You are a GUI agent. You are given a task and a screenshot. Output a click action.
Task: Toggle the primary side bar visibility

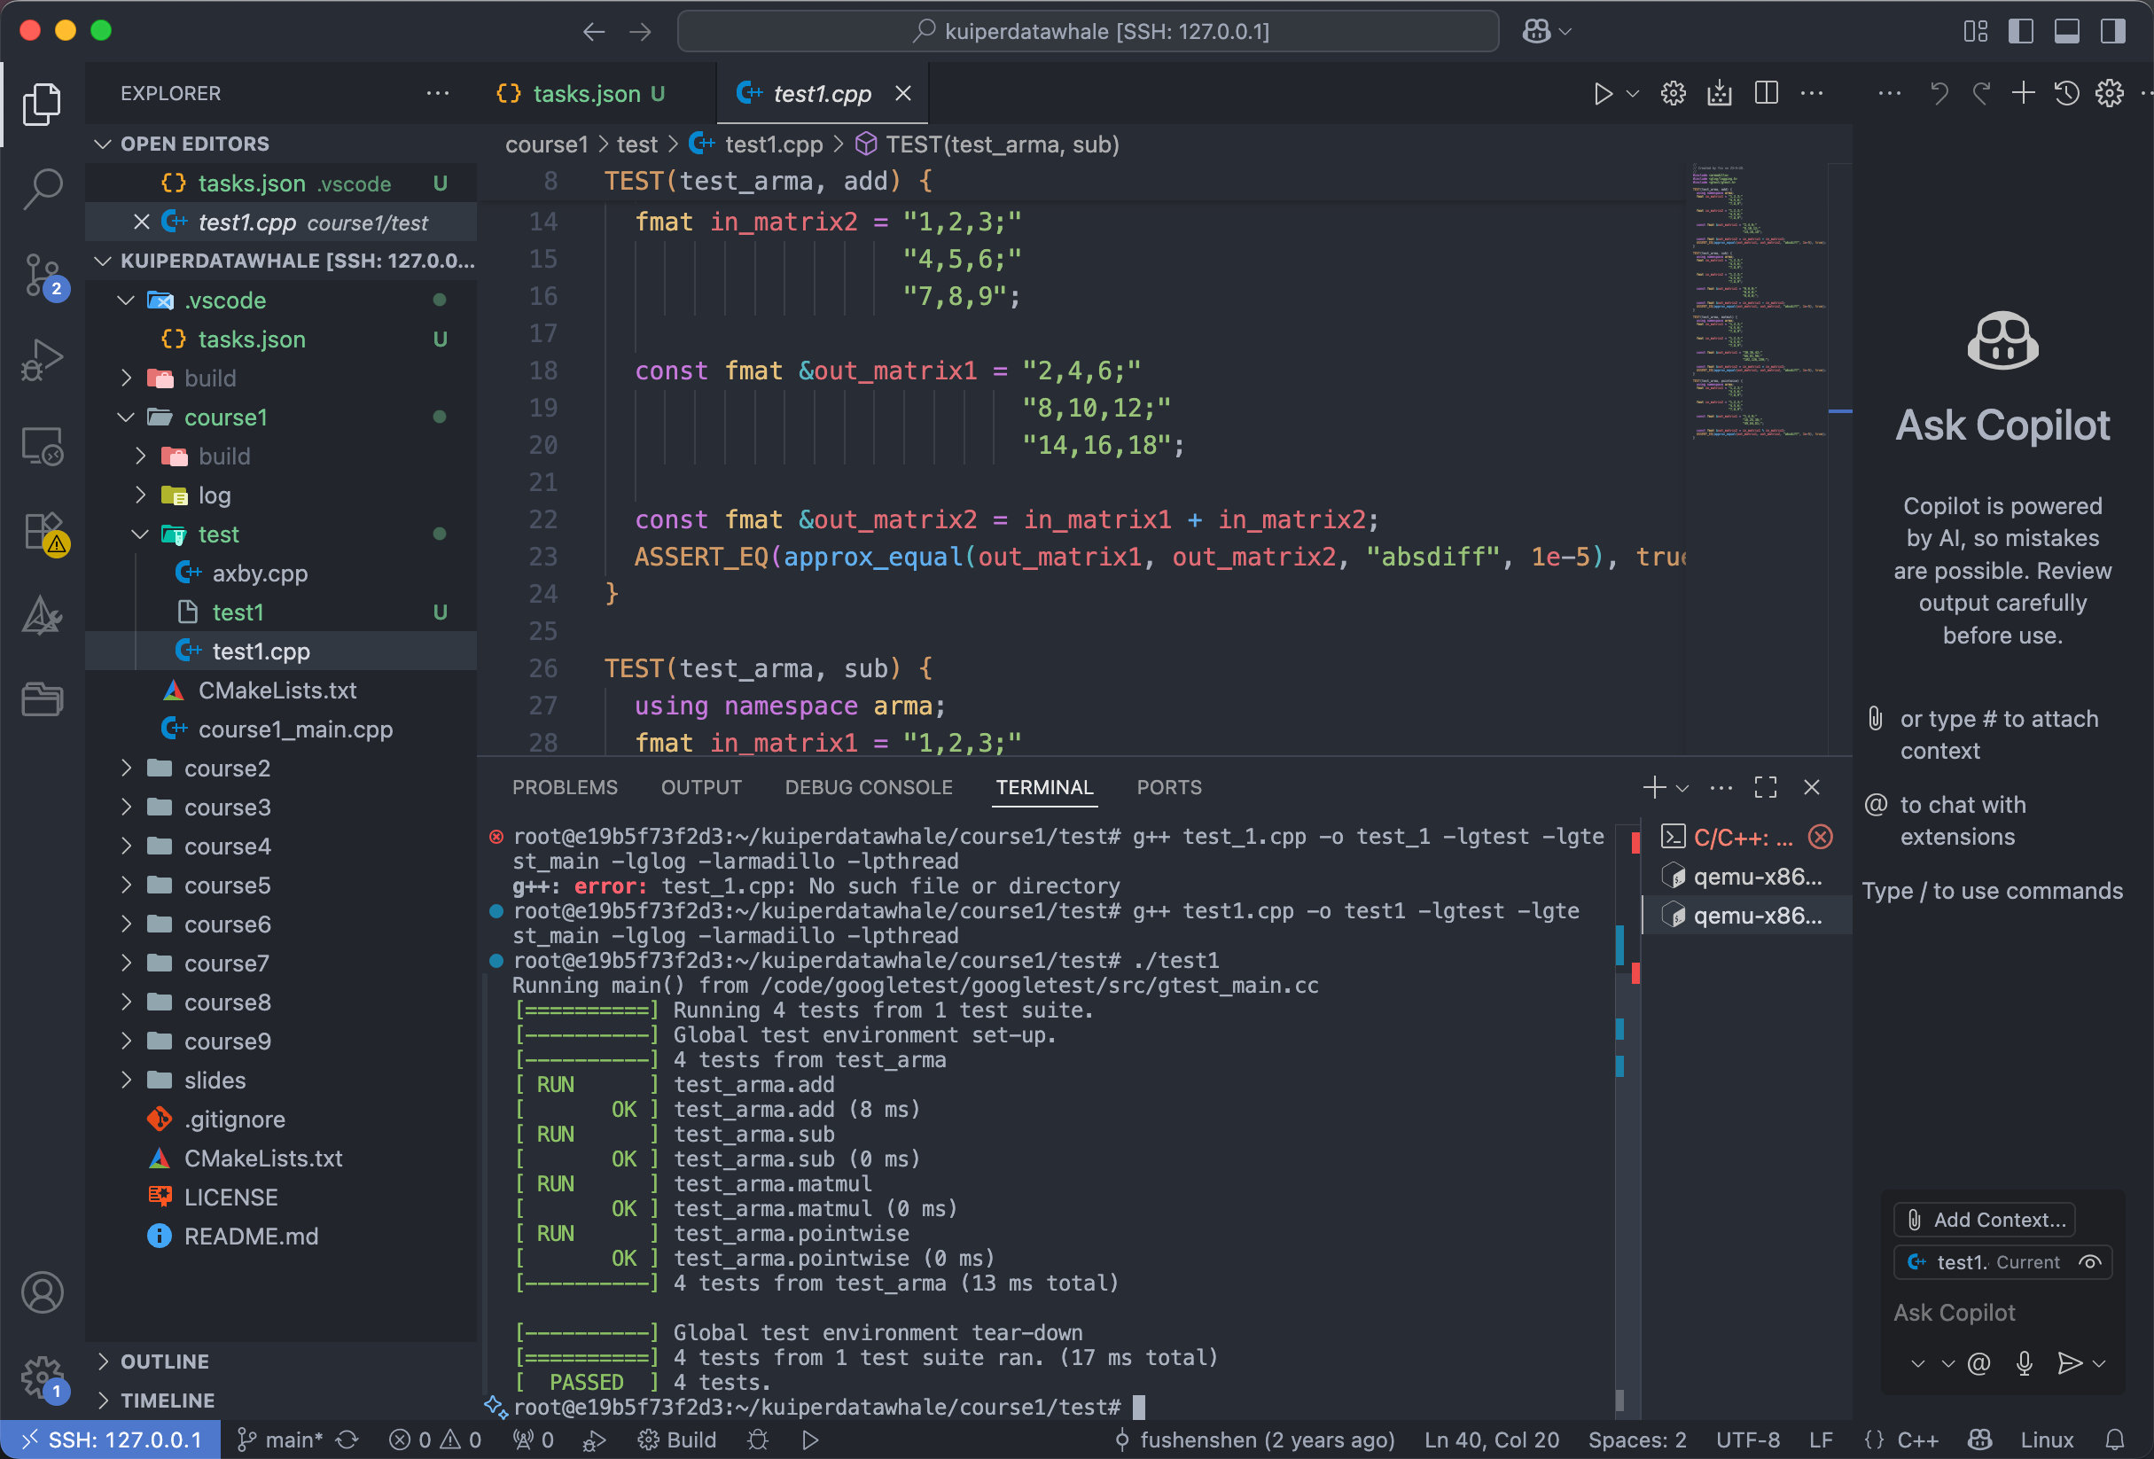point(2020,32)
